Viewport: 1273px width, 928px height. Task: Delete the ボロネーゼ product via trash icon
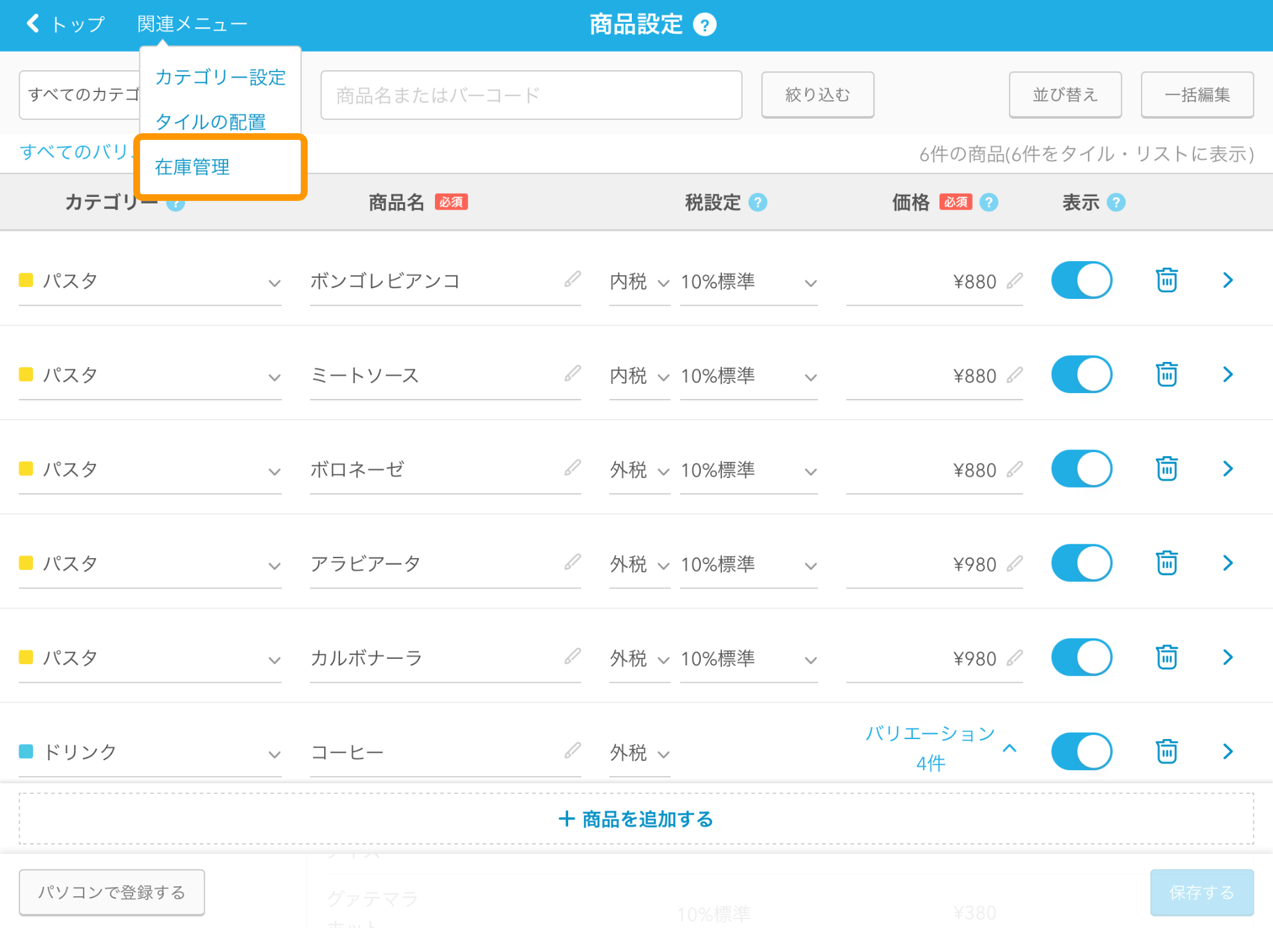[1167, 469]
